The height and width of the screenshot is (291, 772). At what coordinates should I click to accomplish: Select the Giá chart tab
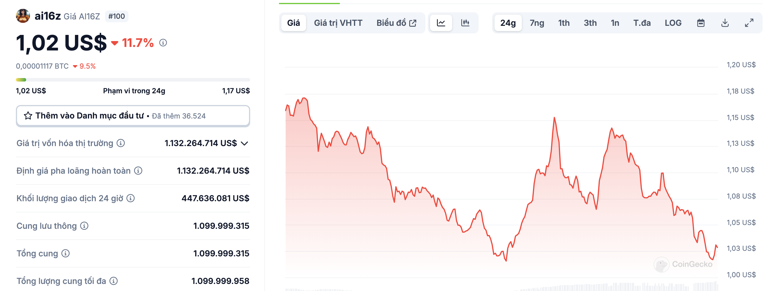(293, 23)
